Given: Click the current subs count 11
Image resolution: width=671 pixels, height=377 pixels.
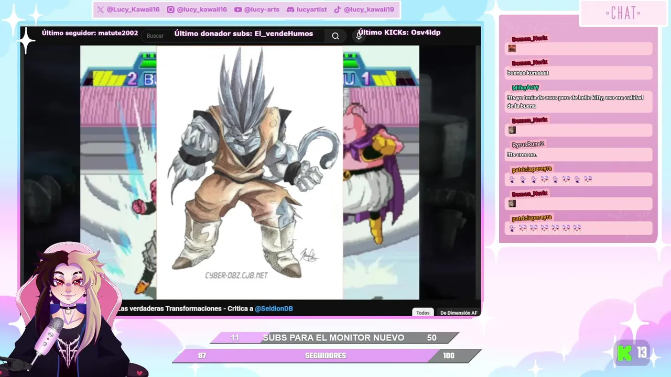Looking at the screenshot, I should coord(235,338).
